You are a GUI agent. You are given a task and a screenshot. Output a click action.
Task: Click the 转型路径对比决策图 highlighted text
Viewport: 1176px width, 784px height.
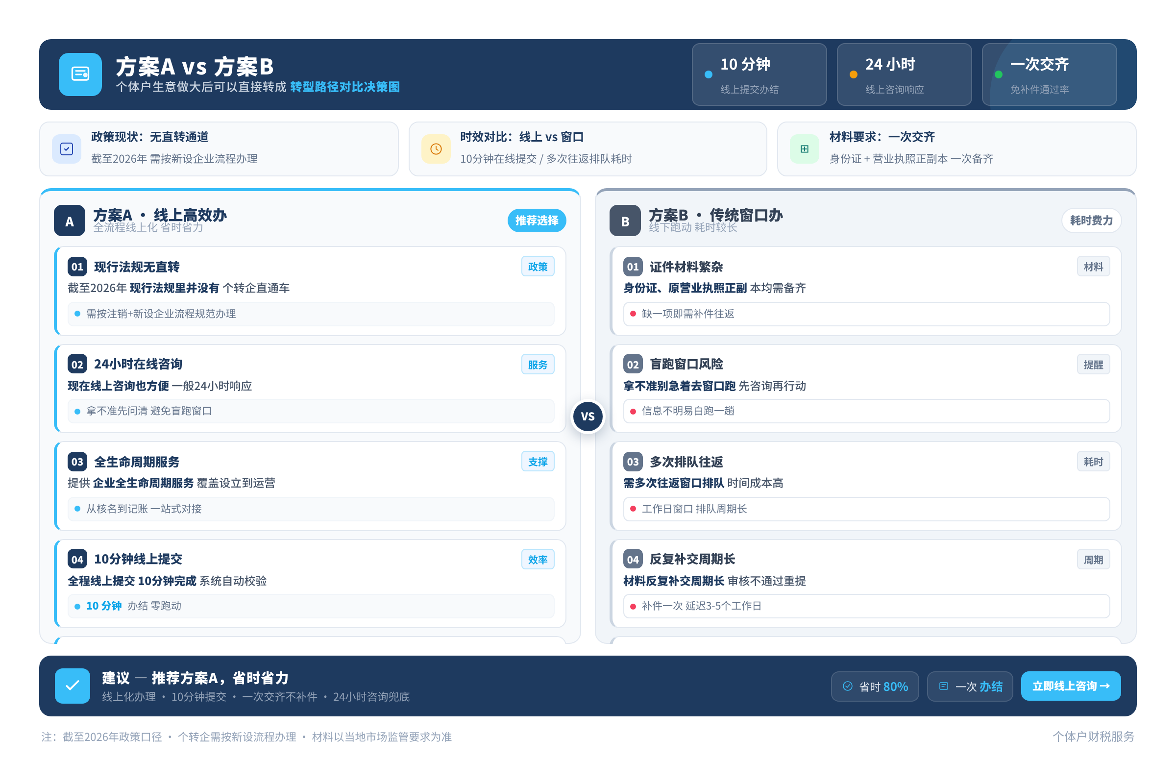pos(345,87)
